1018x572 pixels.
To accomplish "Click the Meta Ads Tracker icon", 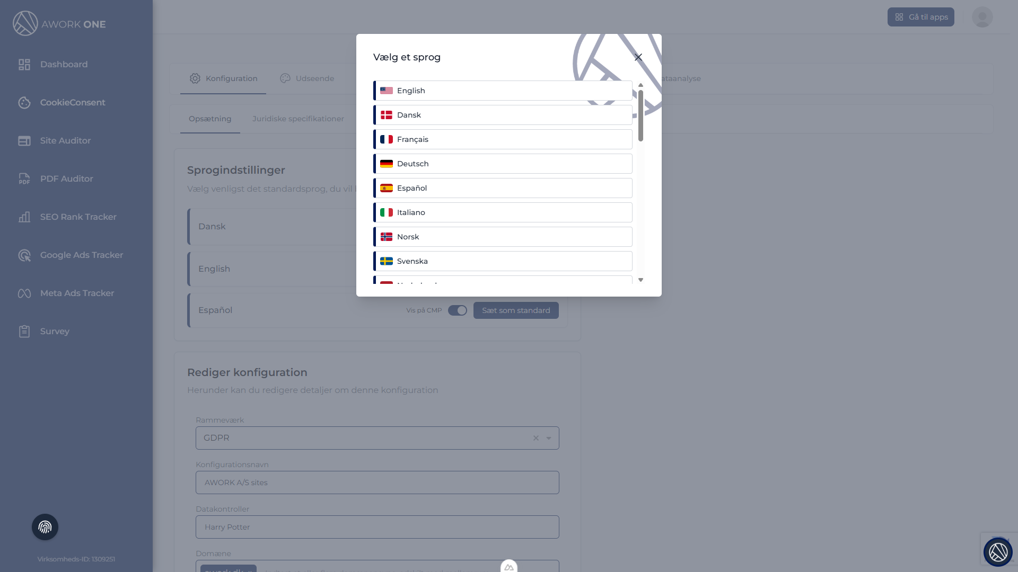I will click(24, 293).
